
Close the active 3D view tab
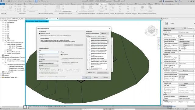[58, 19]
